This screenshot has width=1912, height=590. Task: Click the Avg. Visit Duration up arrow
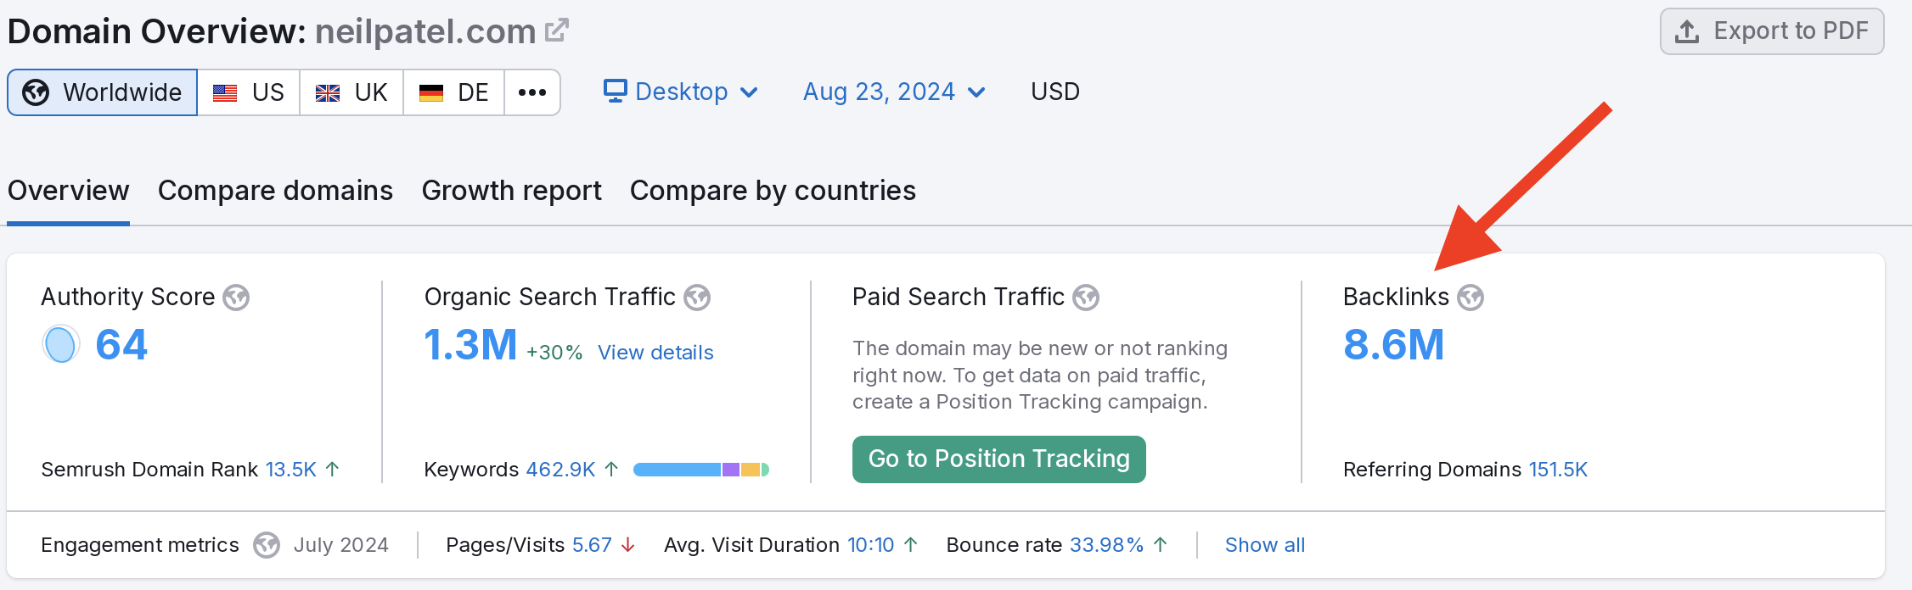click(x=911, y=545)
